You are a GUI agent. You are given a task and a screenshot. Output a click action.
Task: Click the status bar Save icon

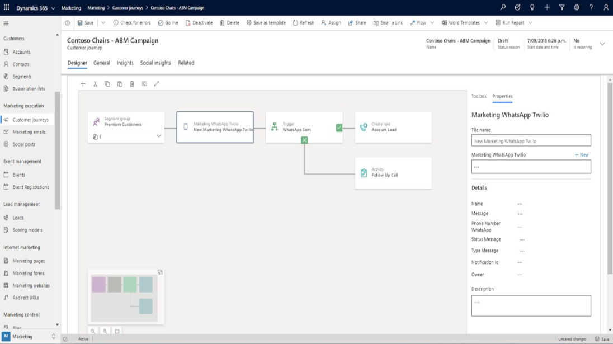click(x=602, y=339)
